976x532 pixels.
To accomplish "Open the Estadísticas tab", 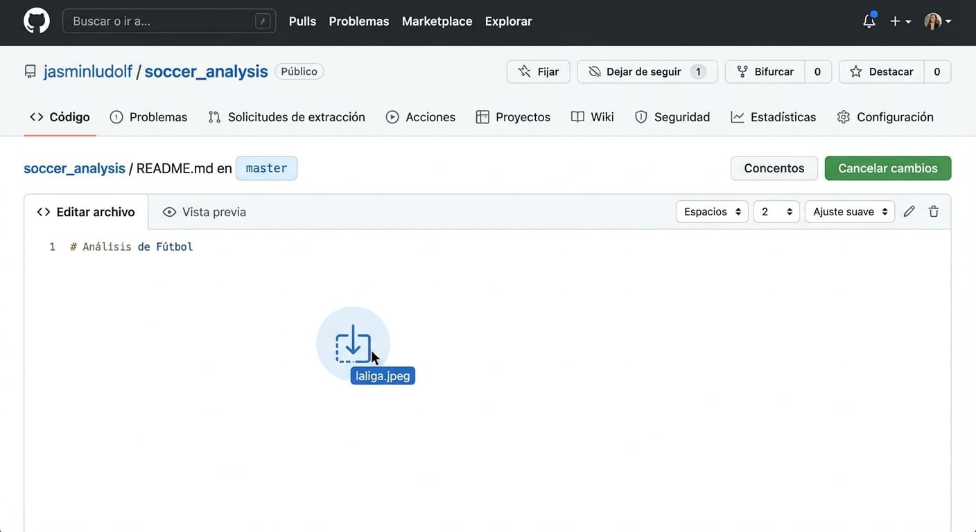I will point(774,117).
